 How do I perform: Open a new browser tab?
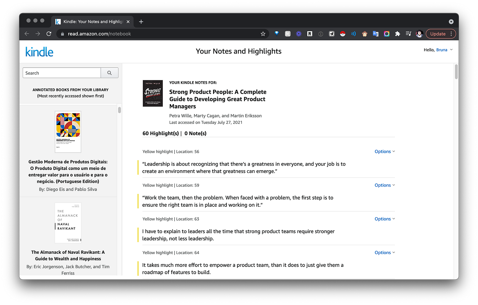tap(141, 22)
